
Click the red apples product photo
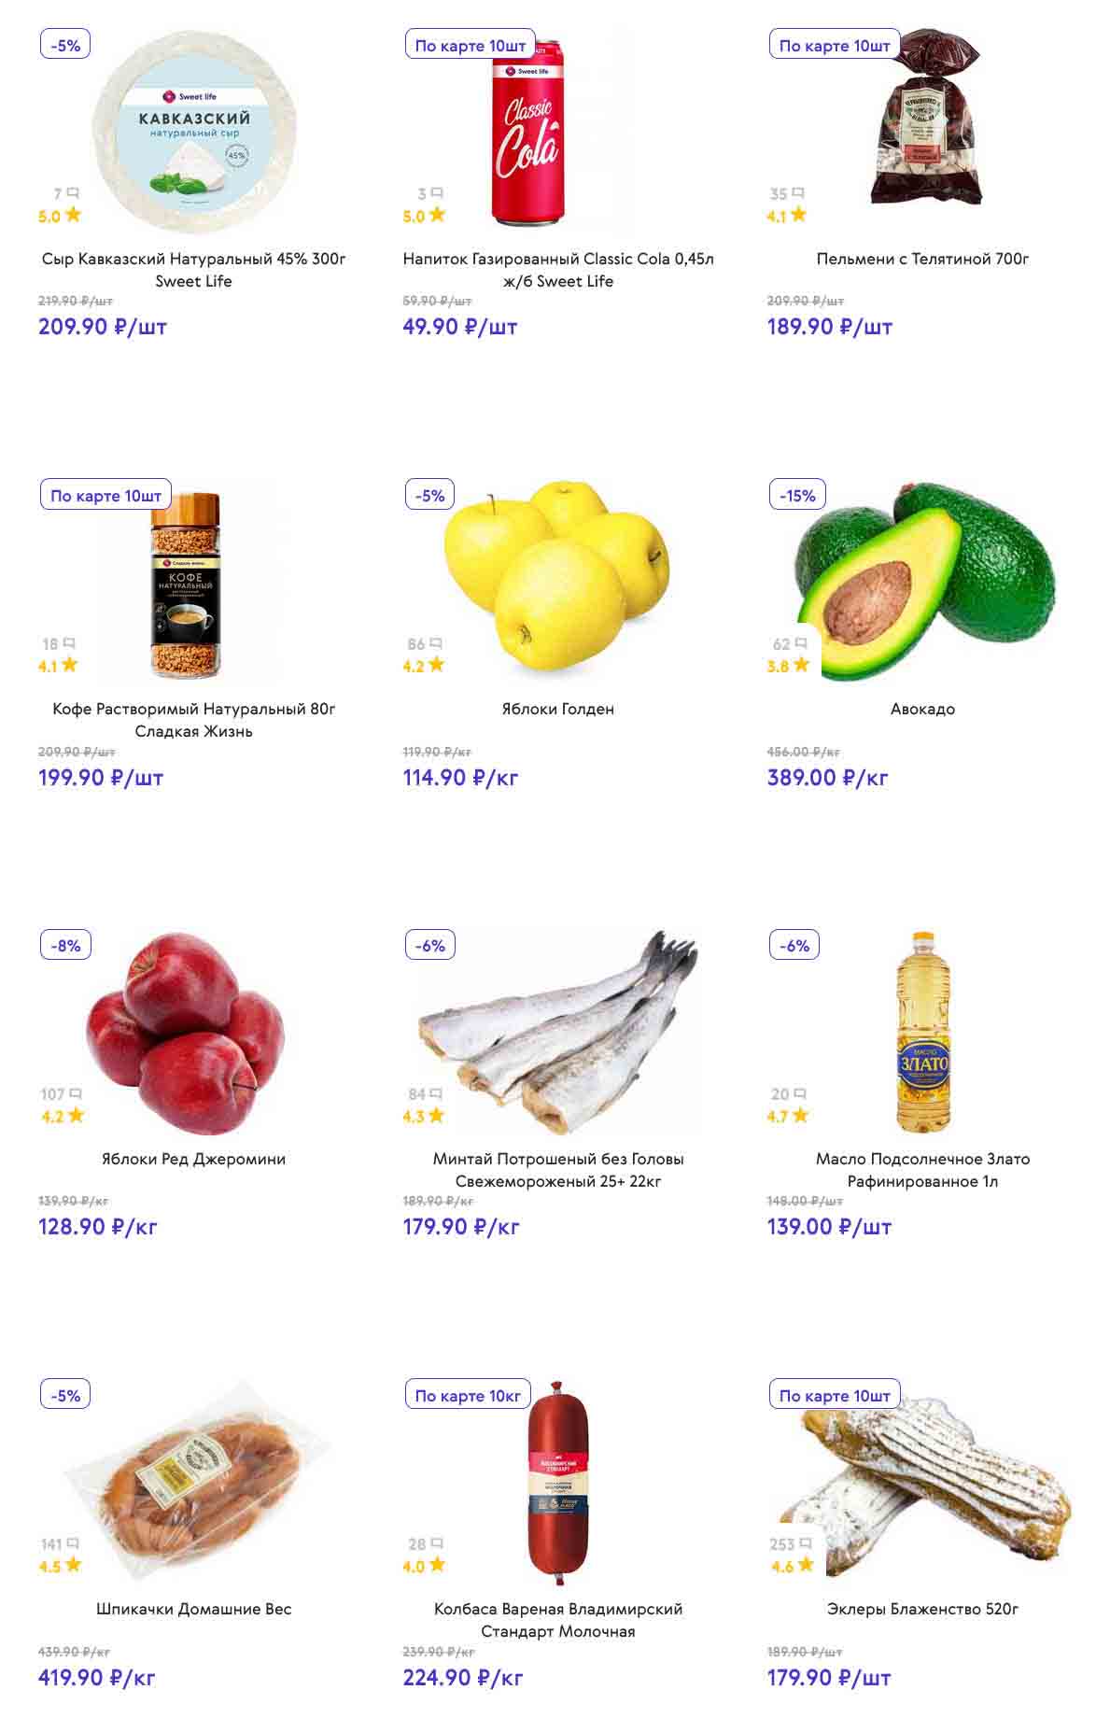click(x=187, y=1032)
